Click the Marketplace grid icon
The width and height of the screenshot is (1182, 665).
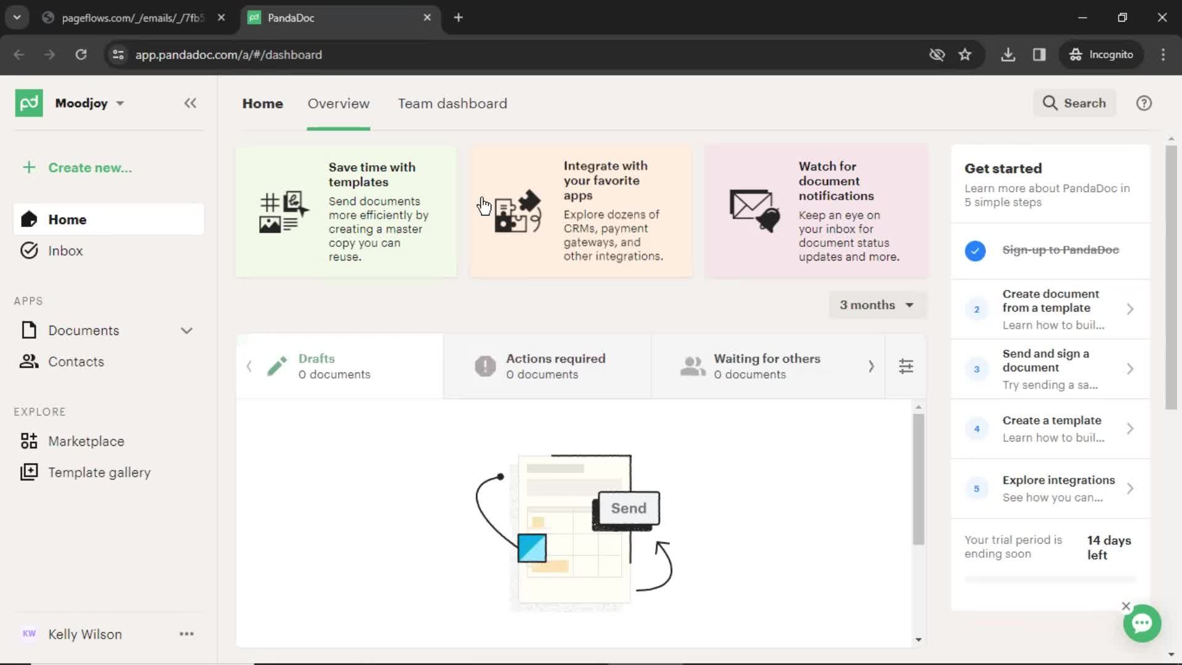coord(29,441)
